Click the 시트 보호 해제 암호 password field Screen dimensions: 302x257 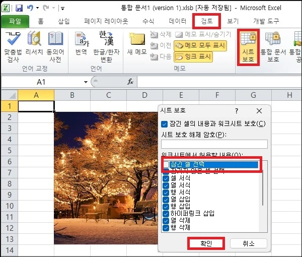(214, 144)
